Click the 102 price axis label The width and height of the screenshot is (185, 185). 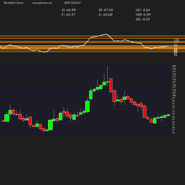pos(174,95)
